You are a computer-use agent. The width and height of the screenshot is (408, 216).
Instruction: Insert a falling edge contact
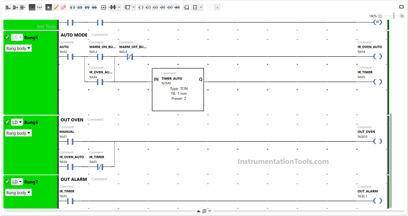[x=94, y=8]
